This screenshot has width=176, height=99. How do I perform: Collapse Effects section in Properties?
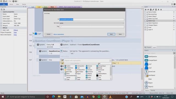[x=1, y=28]
